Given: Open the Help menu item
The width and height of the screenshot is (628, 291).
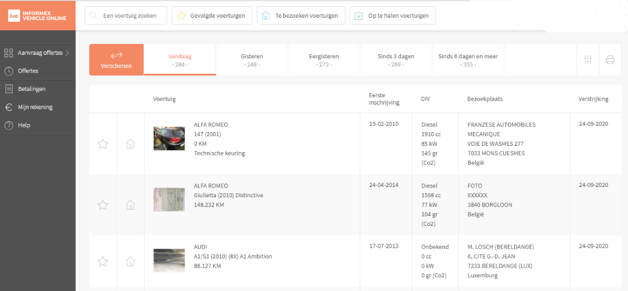Looking at the screenshot, I should (x=38, y=125).
